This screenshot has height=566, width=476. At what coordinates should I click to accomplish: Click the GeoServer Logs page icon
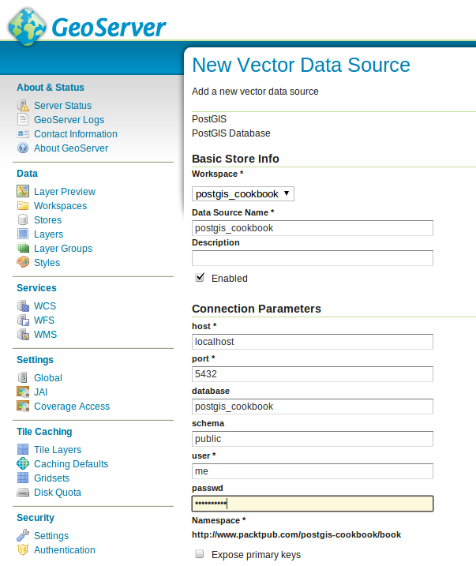23,120
